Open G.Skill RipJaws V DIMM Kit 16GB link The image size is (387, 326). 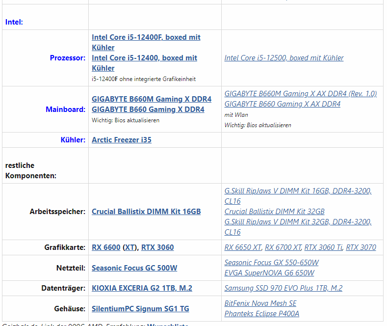[x=298, y=196]
